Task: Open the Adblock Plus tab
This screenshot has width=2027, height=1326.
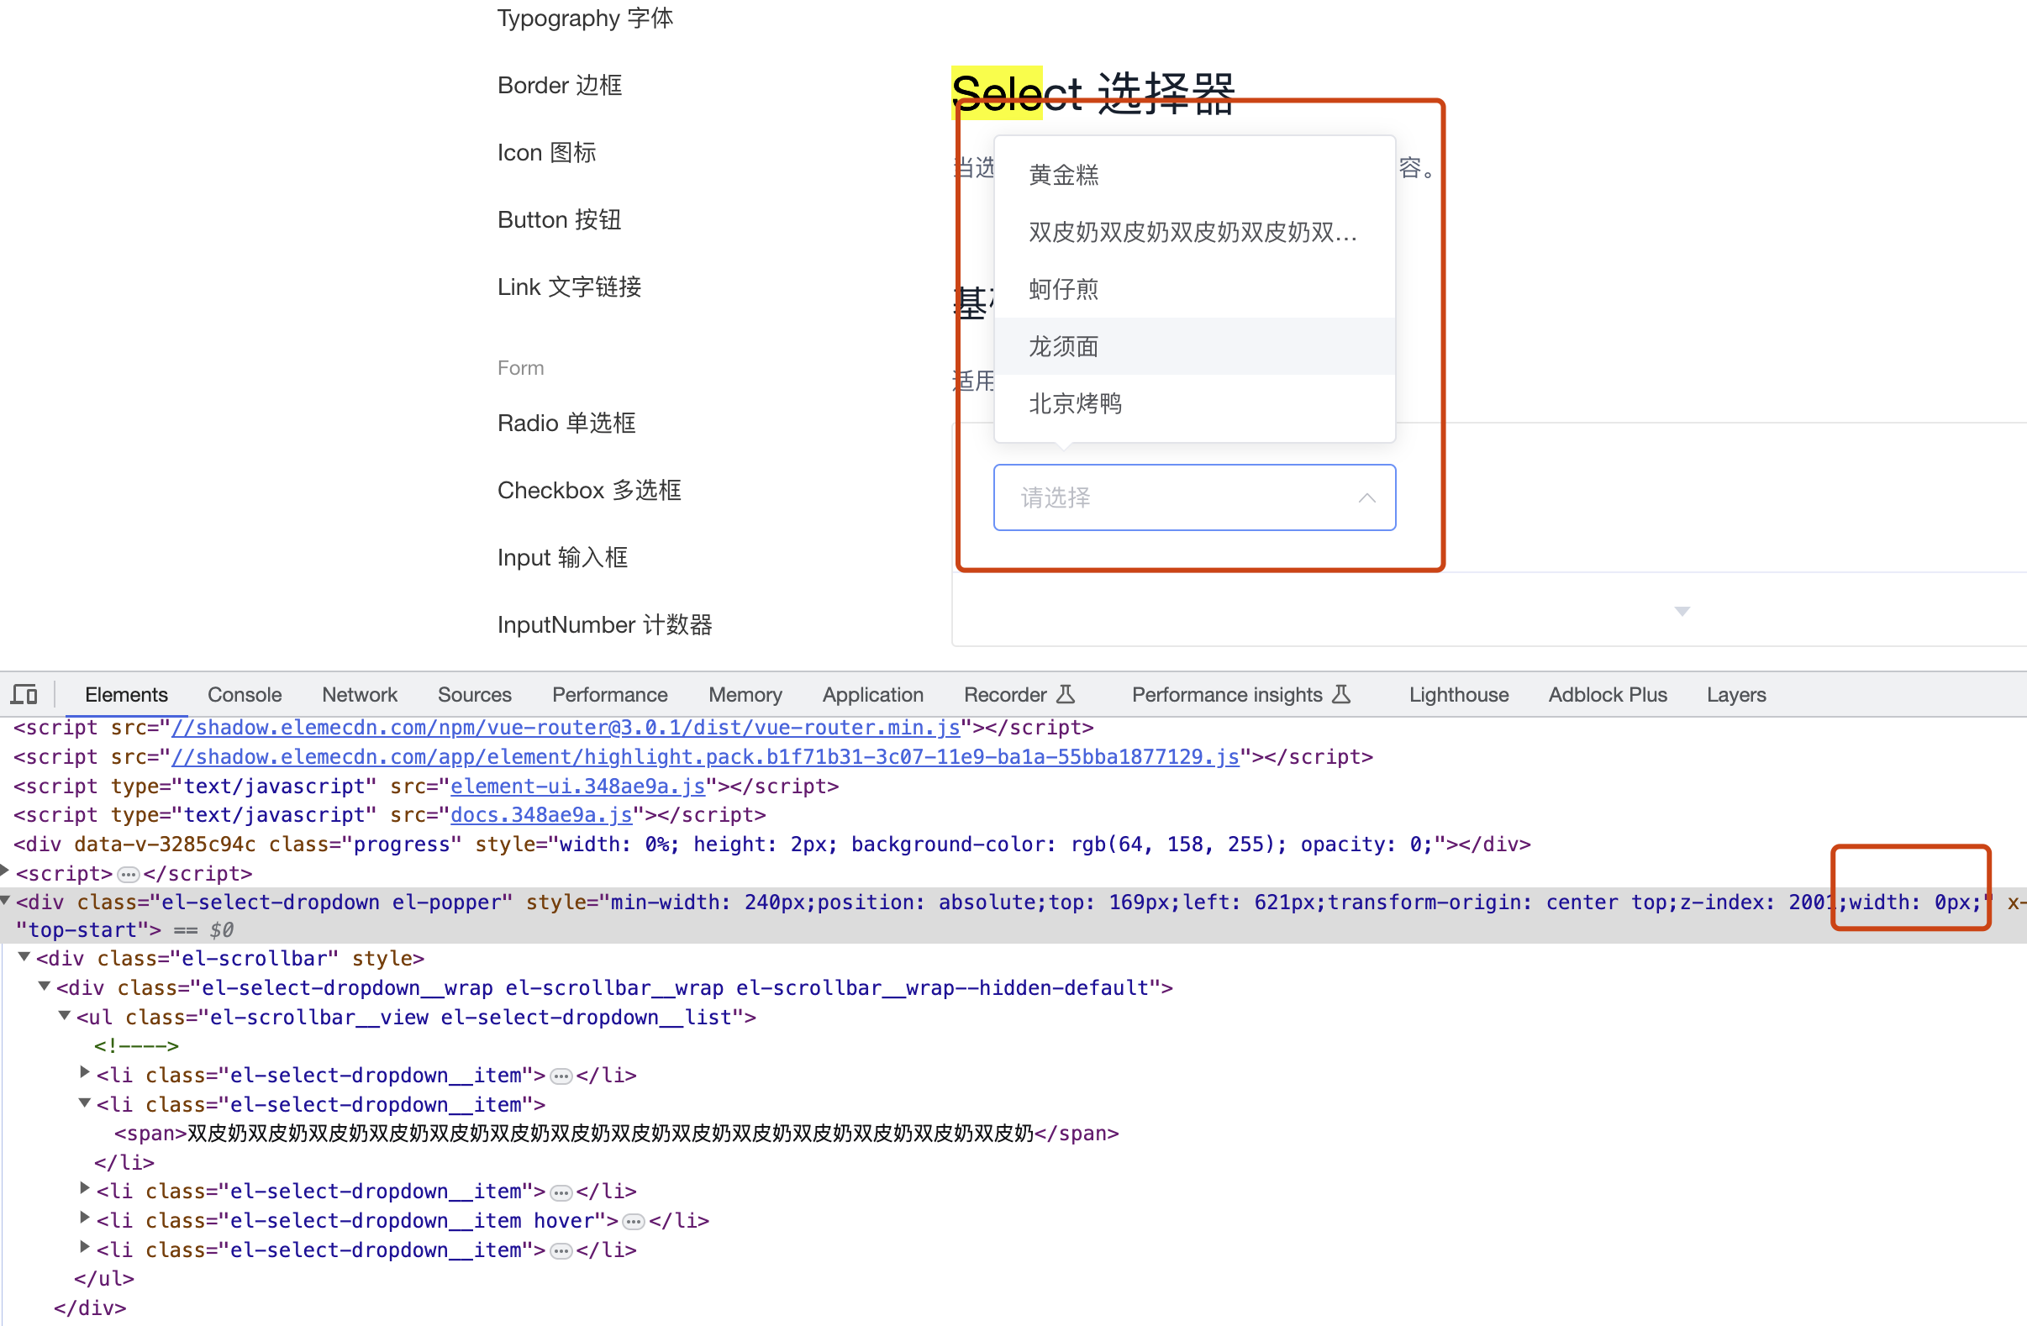Action: click(1607, 695)
